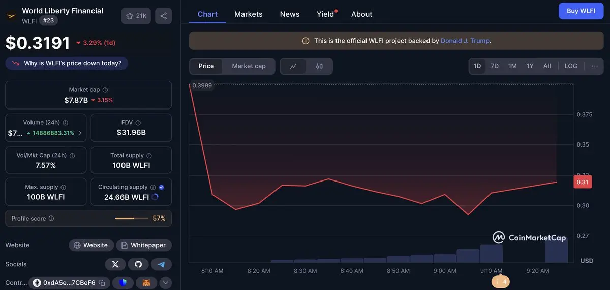Viewport: 610px width, 290px height.
Task: Click the Vol/Mkt Cap info icon
Action: [x=72, y=156]
